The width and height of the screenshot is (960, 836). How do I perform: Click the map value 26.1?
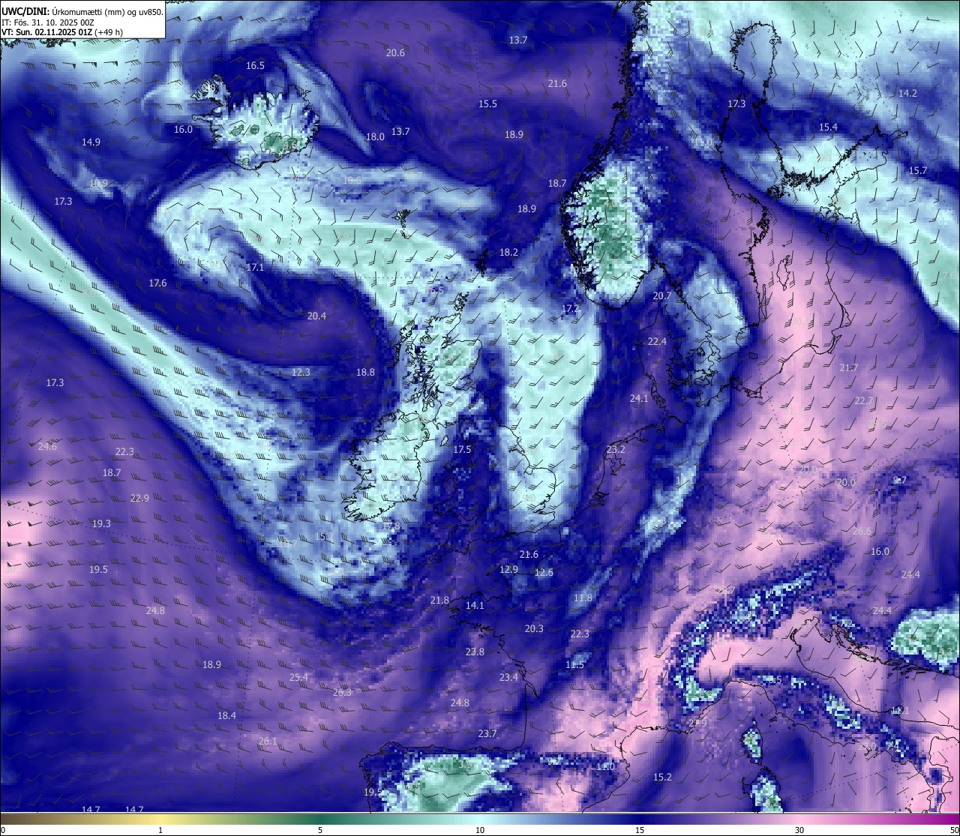[x=268, y=741]
